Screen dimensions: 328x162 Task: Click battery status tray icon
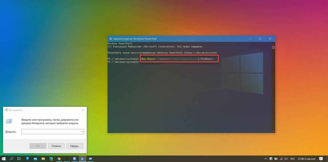tap(276, 159)
